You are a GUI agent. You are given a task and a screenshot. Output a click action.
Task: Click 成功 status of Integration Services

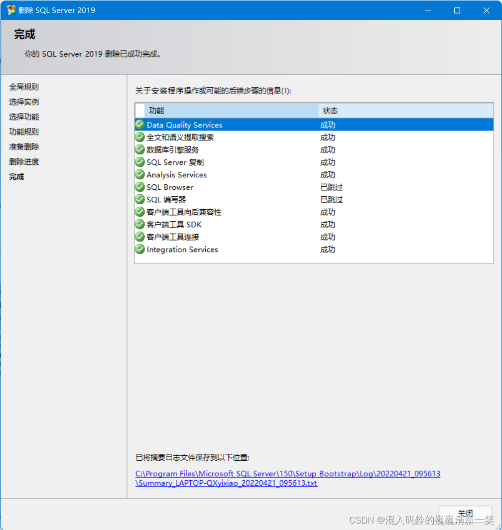click(328, 250)
